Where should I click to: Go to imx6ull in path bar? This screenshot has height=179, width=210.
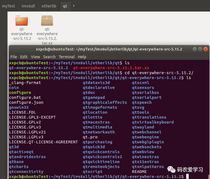(28, 6)
